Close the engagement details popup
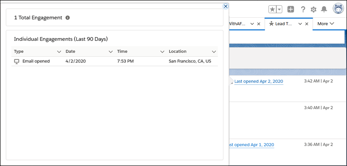347x166 pixels. pos(226,7)
